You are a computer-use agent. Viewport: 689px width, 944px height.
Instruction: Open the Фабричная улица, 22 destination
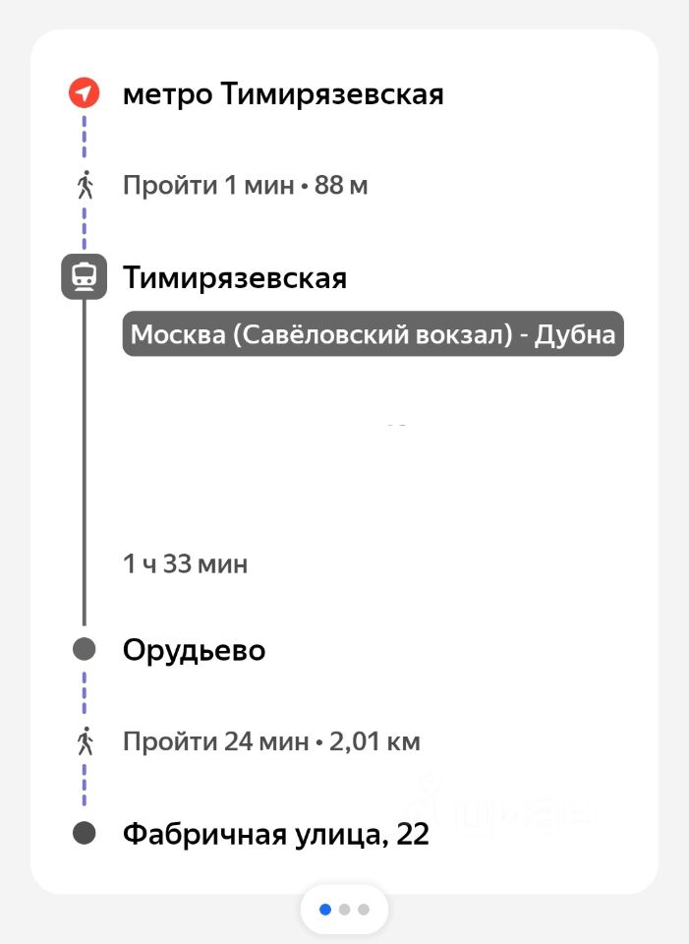pos(275,835)
